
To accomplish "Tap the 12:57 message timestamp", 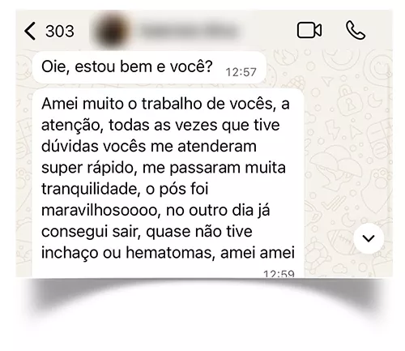I will pyautogui.click(x=241, y=72).
